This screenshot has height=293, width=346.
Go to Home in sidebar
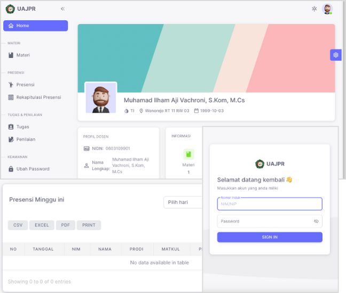click(x=35, y=26)
